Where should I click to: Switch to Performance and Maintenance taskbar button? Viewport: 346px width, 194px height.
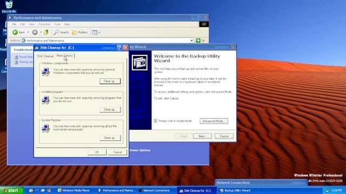pyautogui.click(x=117, y=190)
